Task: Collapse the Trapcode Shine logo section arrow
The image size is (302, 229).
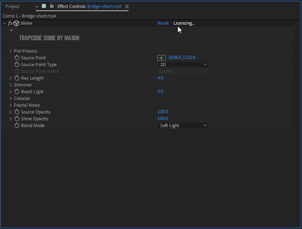Action: (x=11, y=30)
